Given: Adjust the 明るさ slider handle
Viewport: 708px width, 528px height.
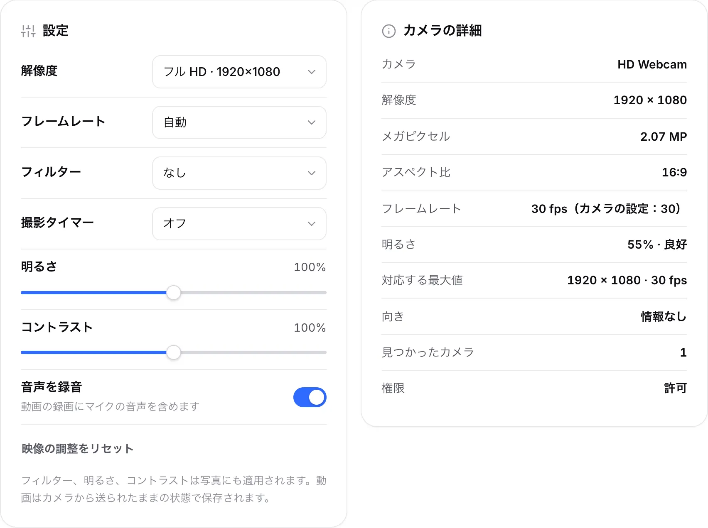Looking at the screenshot, I should click(x=174, y=293).
